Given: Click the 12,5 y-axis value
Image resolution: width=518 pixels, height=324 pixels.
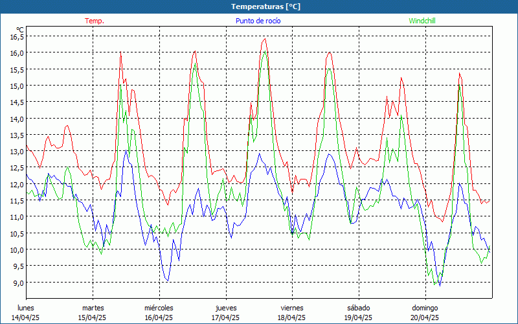Looking at the screenshot, I should 17,168.
